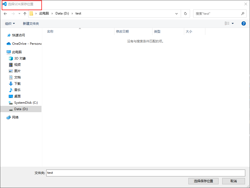The image size is (250, 188).
Task: Open the Help question mark icon
Action: [244, 23]
